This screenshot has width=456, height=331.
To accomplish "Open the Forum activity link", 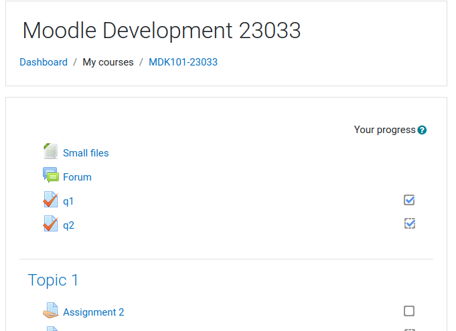I will [78, 177].
